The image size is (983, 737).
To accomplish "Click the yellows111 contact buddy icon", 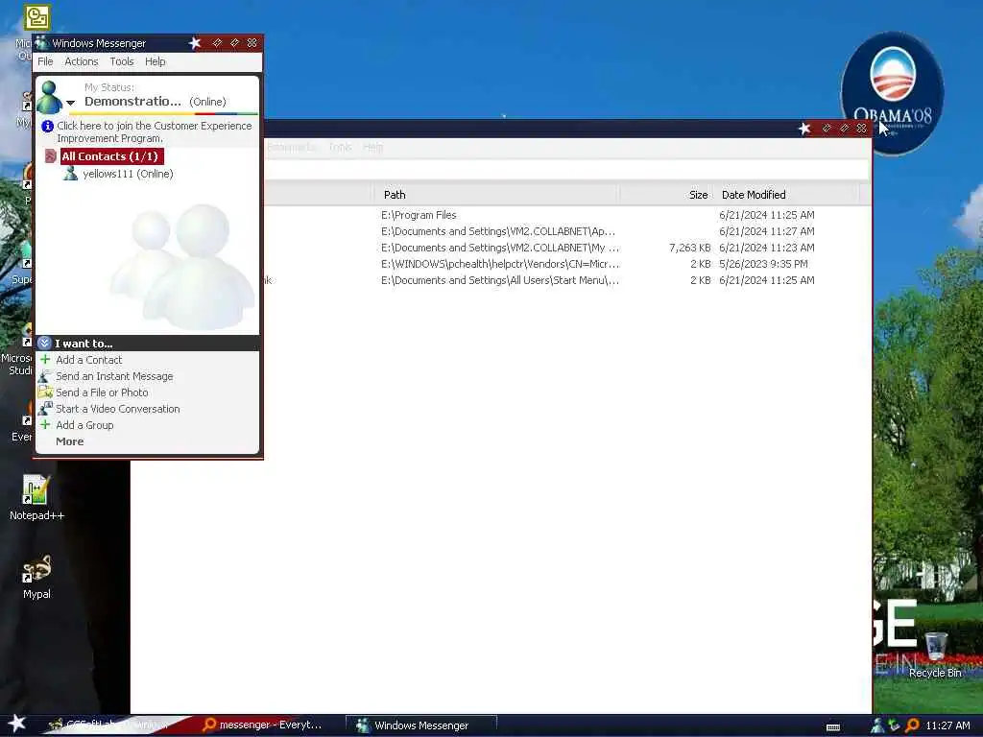I will tap(71, 173).
